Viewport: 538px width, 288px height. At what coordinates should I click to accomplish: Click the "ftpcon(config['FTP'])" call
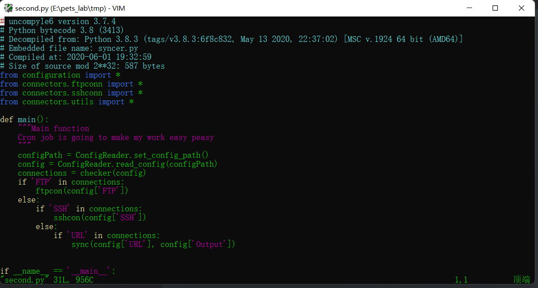[x=82, y=191]
